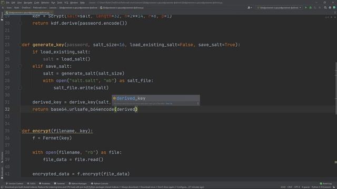Image resolution: width=337 pixels, height=189 pixels.
Task: Open the Tools menu
Action: [60, 3]
